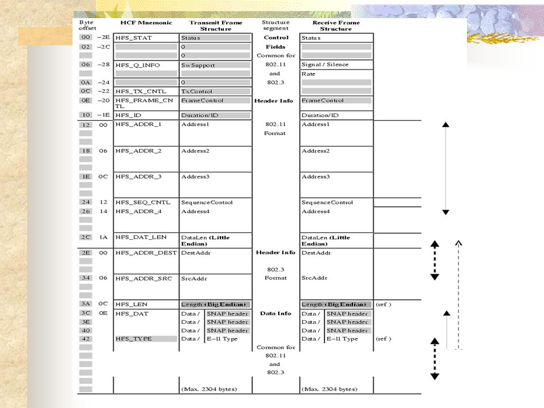Viewport: 544px width, 408px height.
Task: Click the '(ref )' note beside Length row
Action: tap(384, 304)
